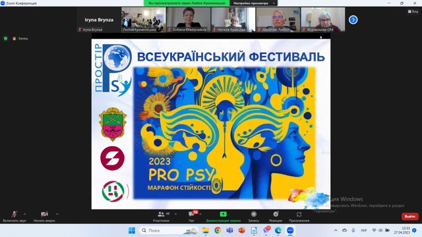Select Svitlana Khadziradeva video thumbnail
The height and width of the screenshot is (237, 422).
(189, 20)
